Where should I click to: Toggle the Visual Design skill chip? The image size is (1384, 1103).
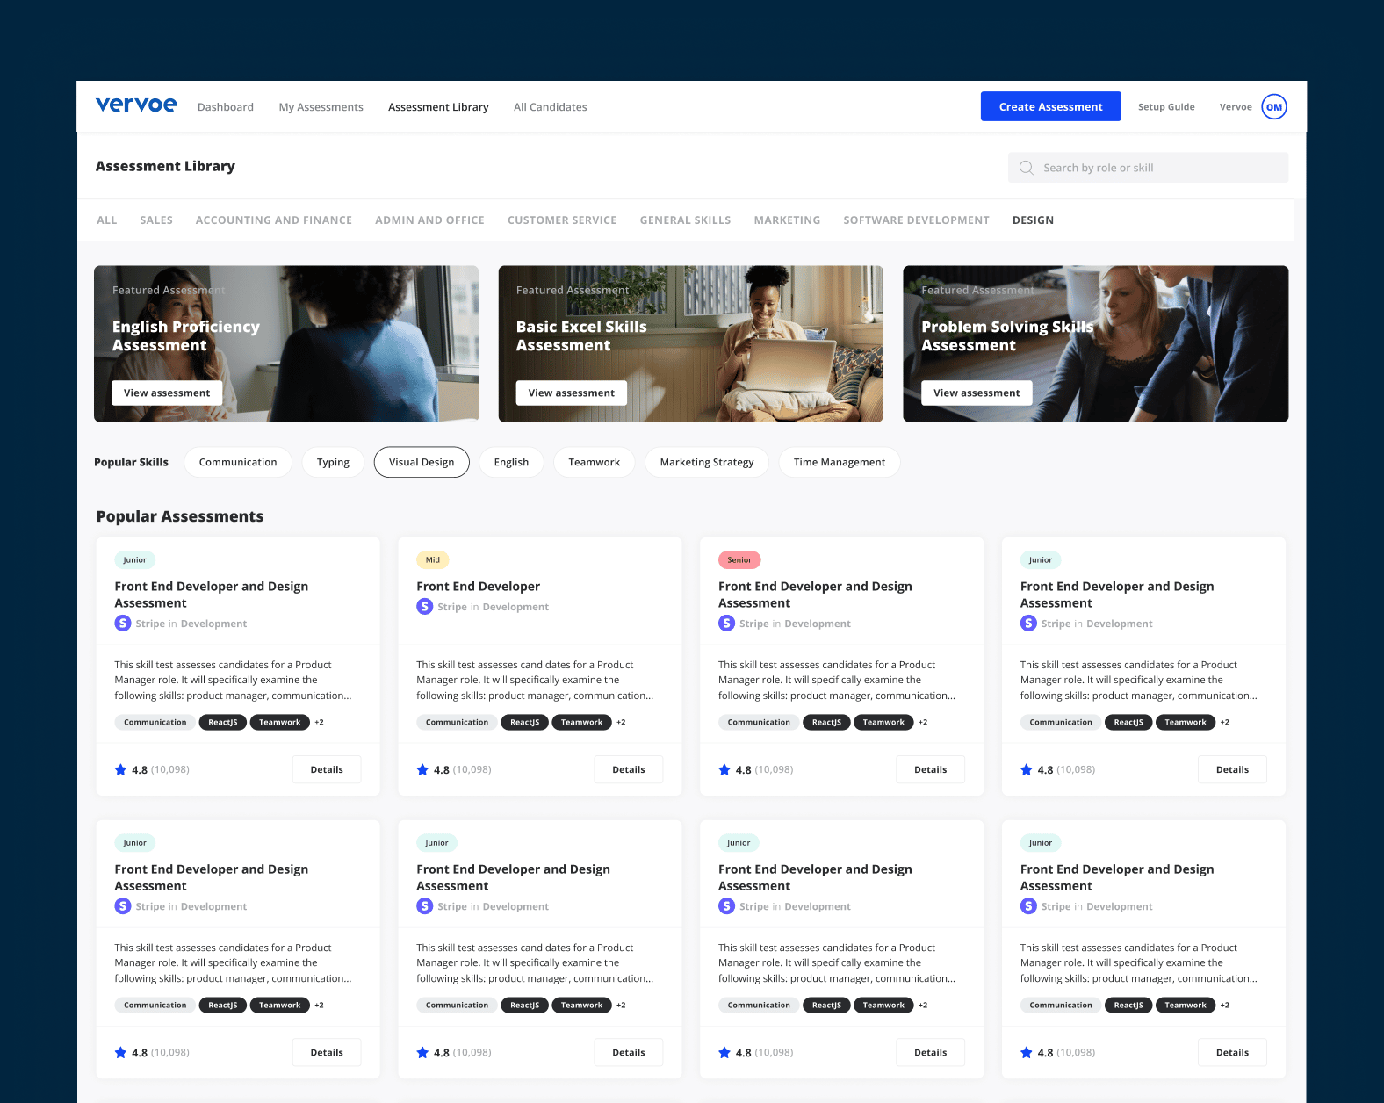pyautogui.click(x=422, y=462)
